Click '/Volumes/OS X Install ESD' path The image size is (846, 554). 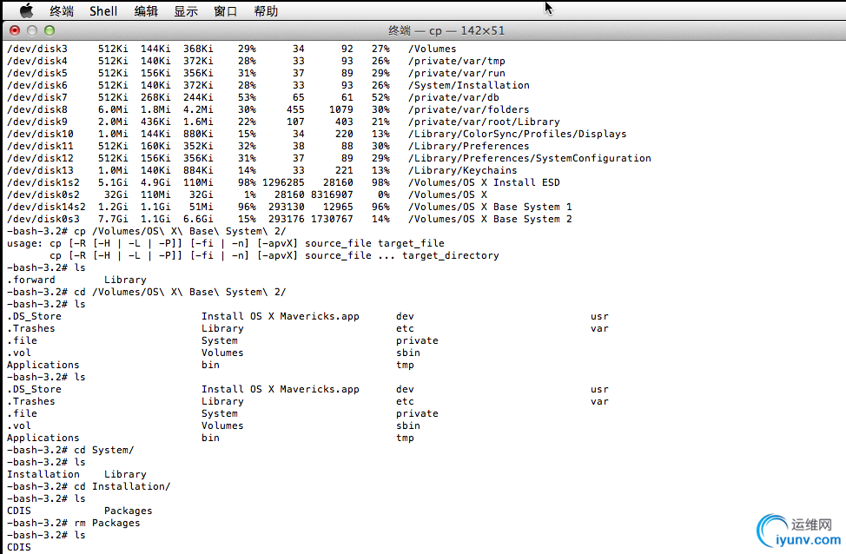[x=484, y=182]
